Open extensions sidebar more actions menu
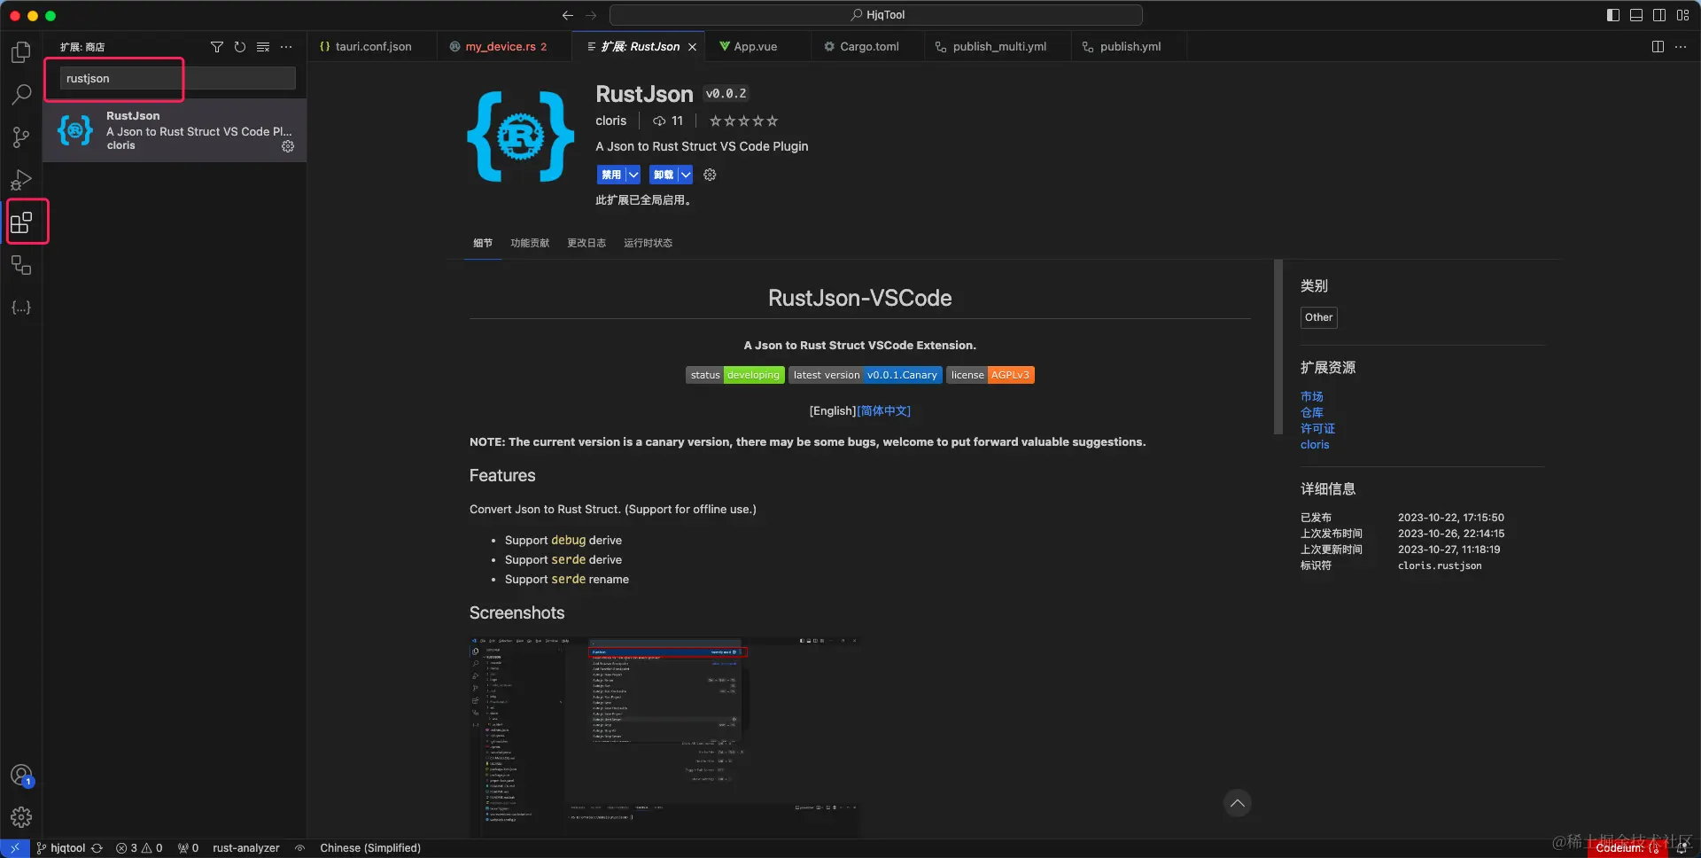This screenshot has width=1701, height=858. (286, 47)
